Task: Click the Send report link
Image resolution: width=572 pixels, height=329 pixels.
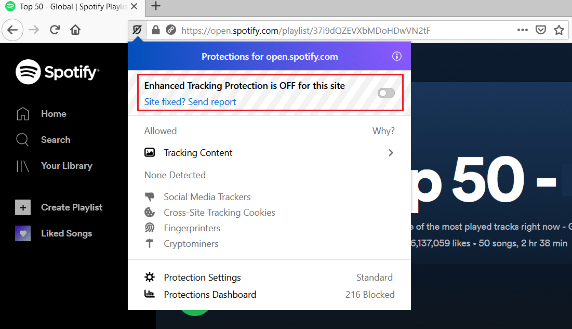Action: (211, 101)
